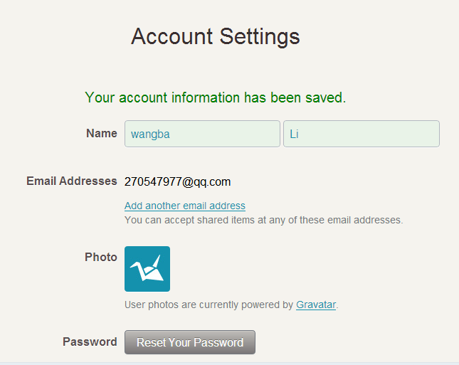Open the Gravatar link
Image resolution: width=459 pixels, height=365 pixels.
click(x=316, y=305)
